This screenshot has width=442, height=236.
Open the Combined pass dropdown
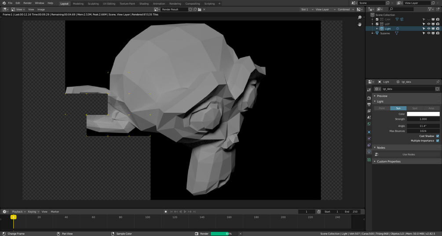pyautogui.click(x=346, y=9)
